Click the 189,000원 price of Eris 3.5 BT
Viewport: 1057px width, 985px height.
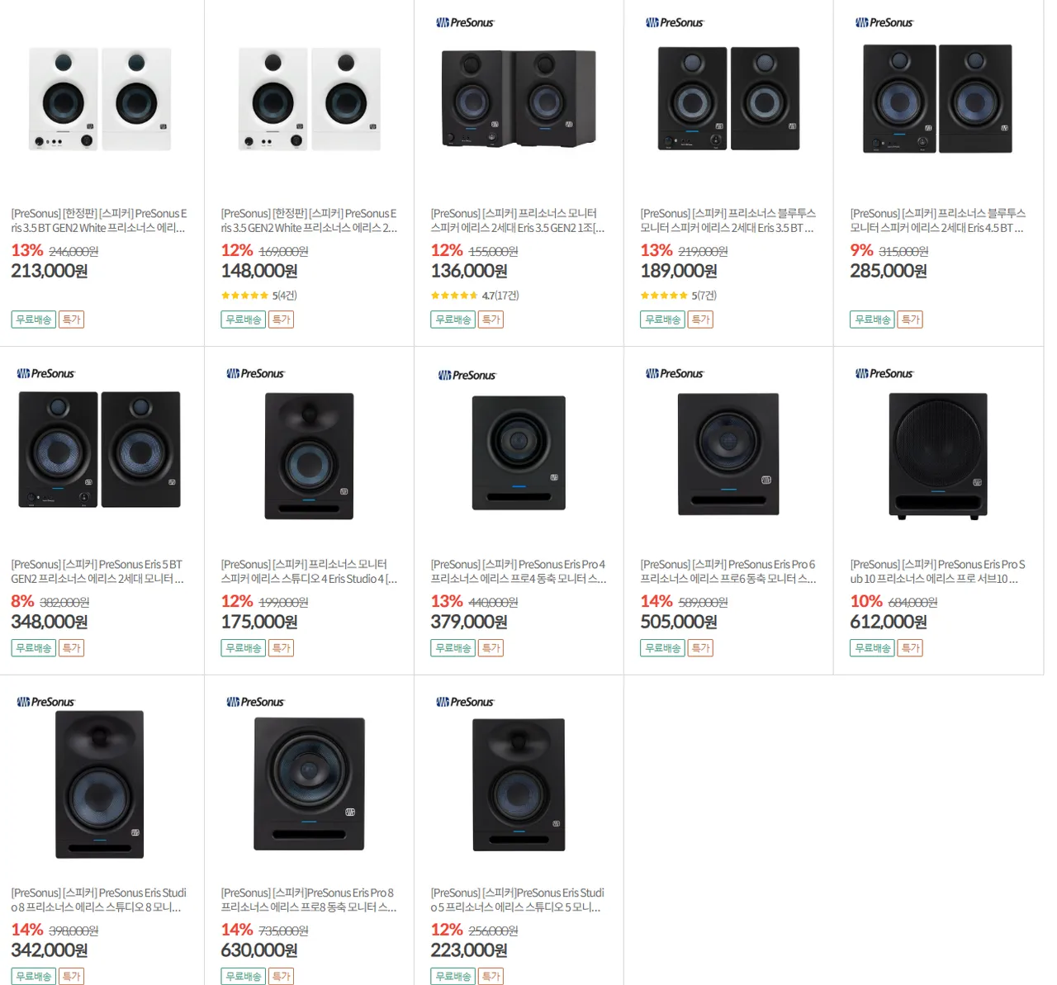[x=678, y=271]
